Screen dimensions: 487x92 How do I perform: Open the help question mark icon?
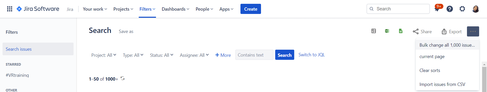450,9
